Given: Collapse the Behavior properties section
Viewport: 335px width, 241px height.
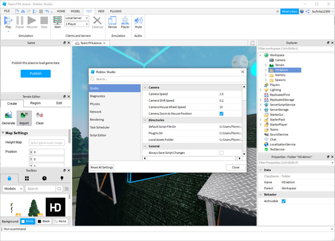Looking at the screenshot, I should pyautogui.click(x=260, y=195).
